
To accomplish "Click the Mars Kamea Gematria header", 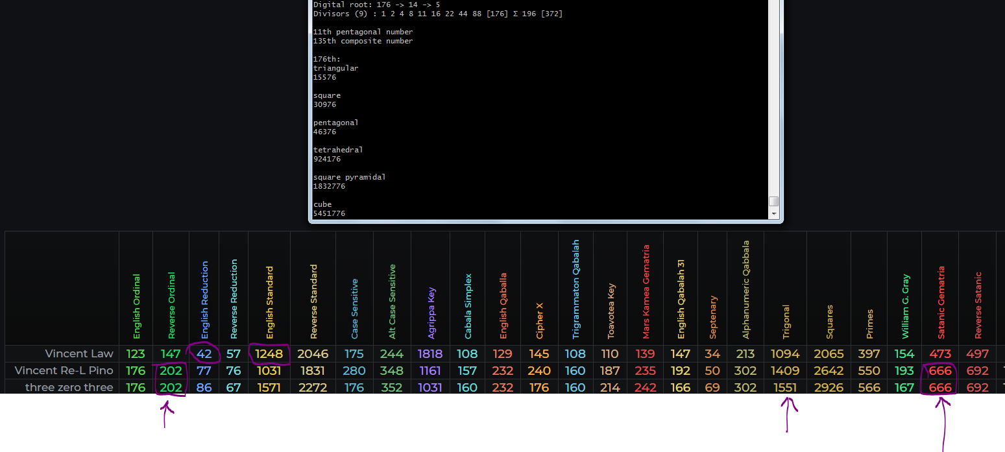I will tap(646, 292).
